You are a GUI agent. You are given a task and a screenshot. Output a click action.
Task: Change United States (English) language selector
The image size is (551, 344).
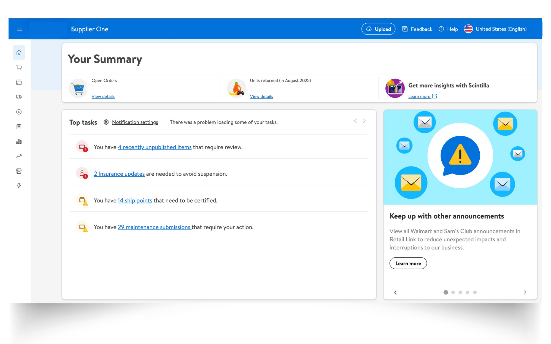tap(495, 29)
